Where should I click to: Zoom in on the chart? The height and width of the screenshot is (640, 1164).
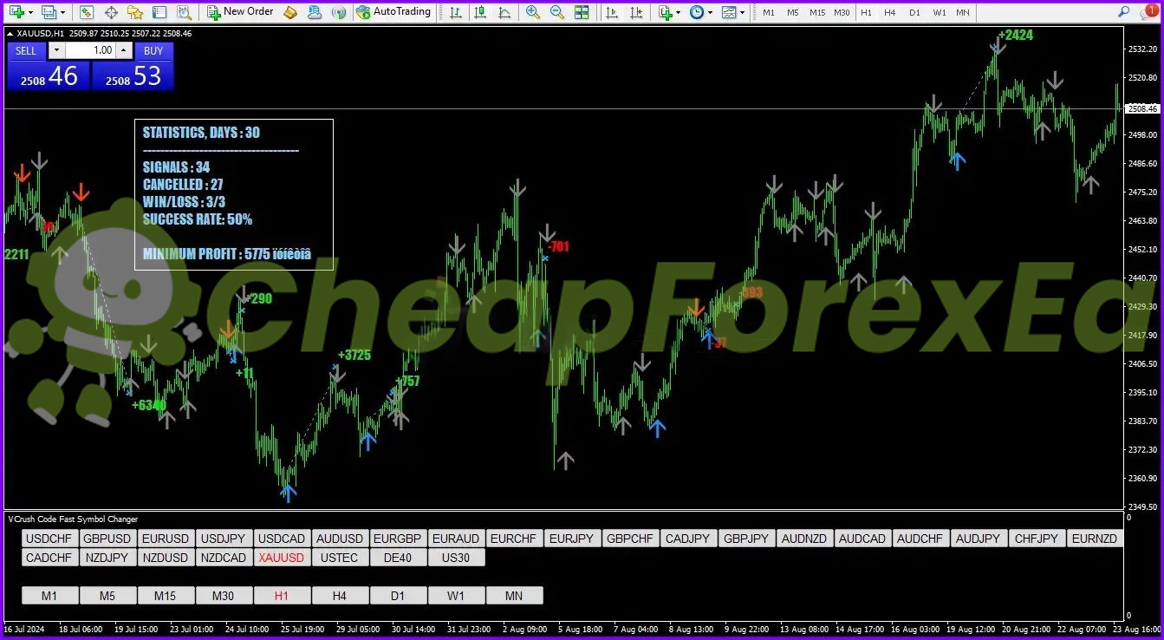[533, 12]
